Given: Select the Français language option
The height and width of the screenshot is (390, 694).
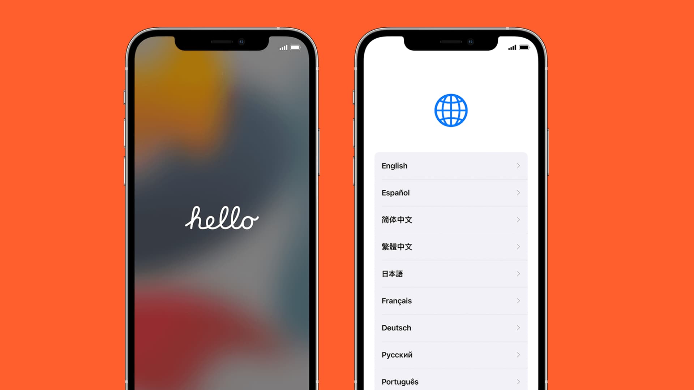Looking at the screenshot, I should [x=450, y=300].
